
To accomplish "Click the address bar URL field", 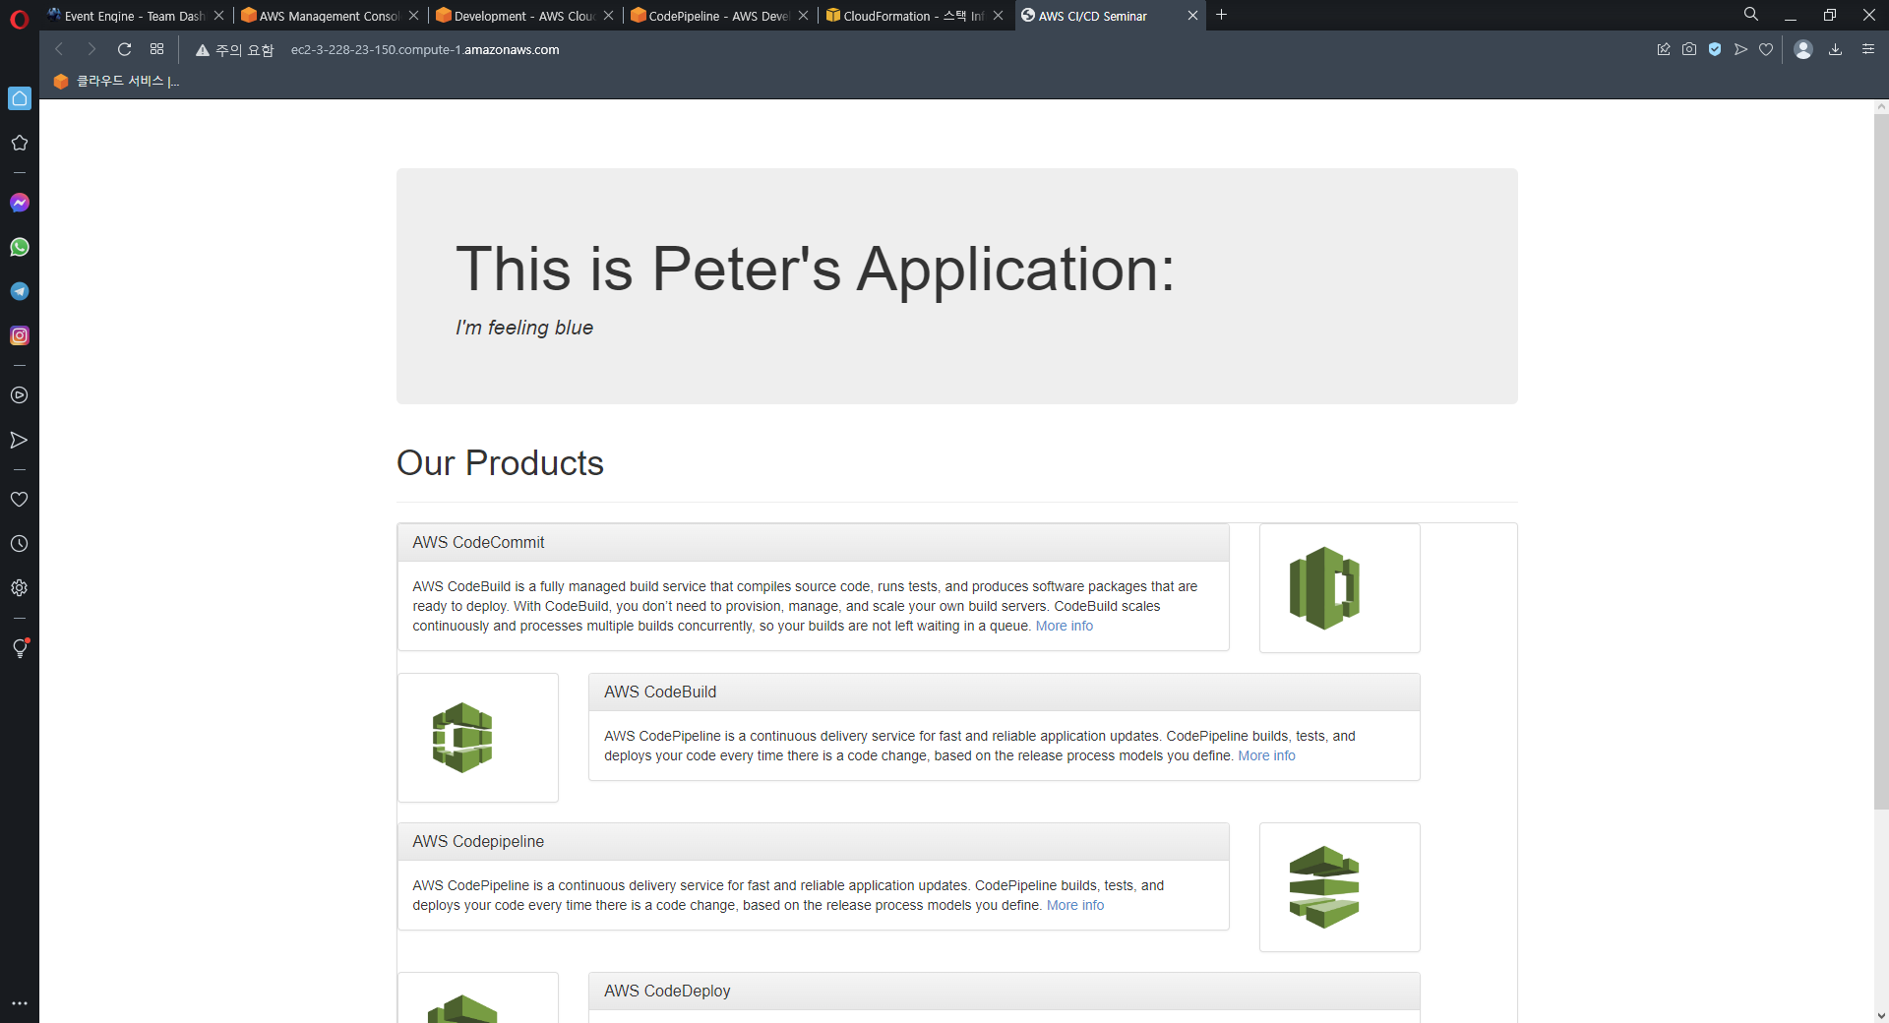I will (x=915, y=50).
